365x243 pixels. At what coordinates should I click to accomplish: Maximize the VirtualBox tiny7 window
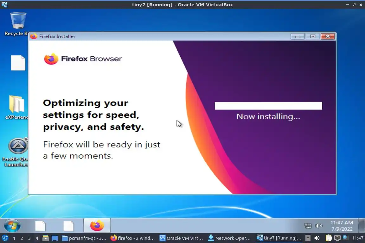coord(354,5)
